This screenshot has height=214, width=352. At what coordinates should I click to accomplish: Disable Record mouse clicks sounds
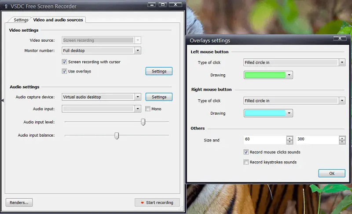[x=246, y=152]
